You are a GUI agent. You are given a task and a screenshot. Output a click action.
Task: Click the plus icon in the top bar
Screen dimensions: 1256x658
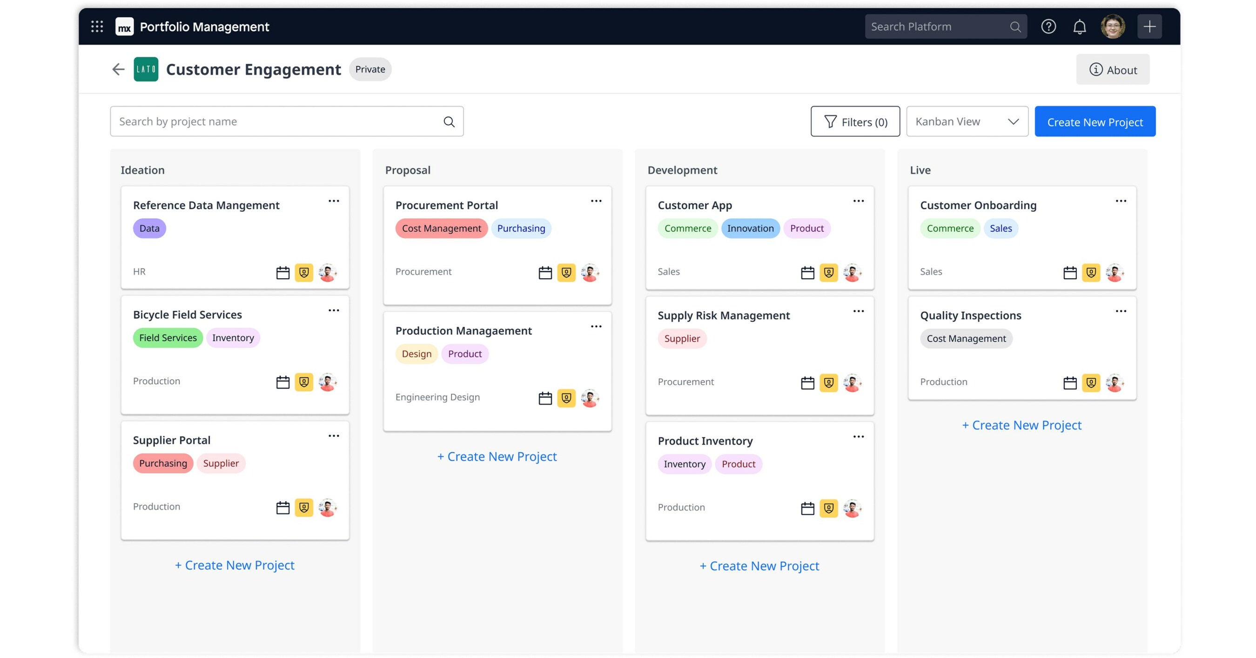tap(1150, 27)
